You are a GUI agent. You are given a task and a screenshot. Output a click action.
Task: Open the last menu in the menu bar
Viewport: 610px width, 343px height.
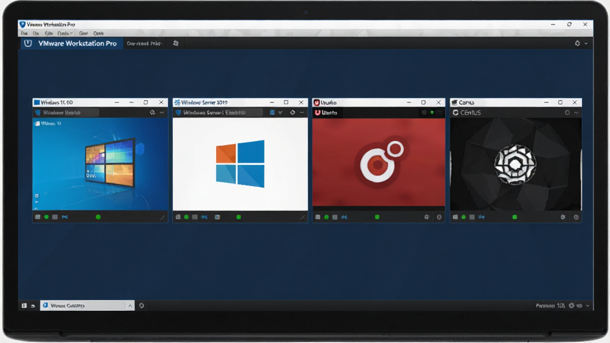pos(98,33)
